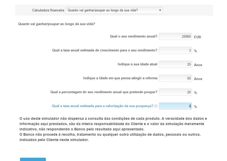This screenshot has width=227, height=161.
Task: Click the 'Qual o seu rendimento anual?' label
Action: 134,36
